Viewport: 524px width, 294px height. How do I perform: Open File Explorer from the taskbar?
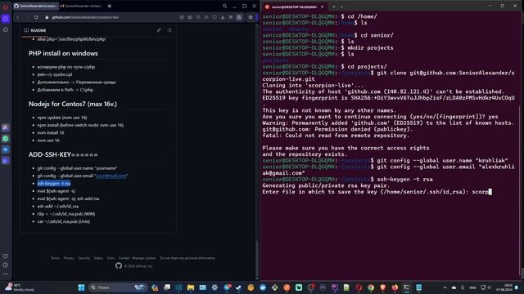point(191,287)
